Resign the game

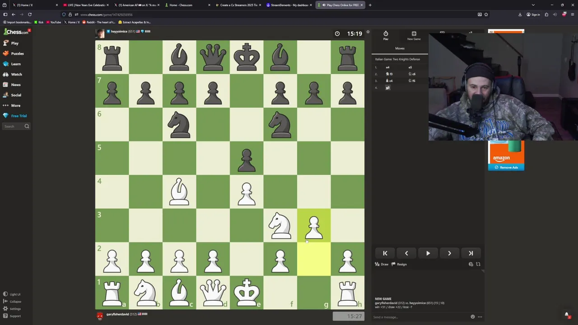399,265
